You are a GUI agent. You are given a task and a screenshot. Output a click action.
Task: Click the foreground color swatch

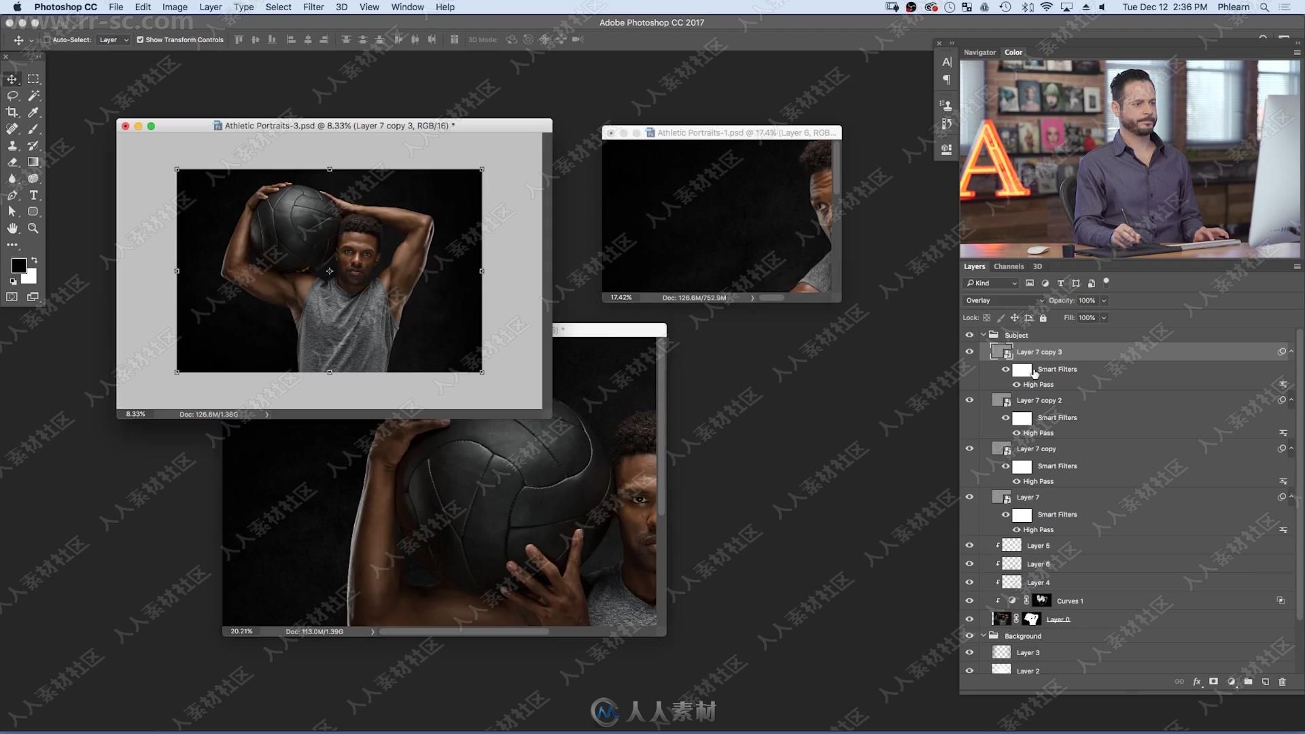18,265
